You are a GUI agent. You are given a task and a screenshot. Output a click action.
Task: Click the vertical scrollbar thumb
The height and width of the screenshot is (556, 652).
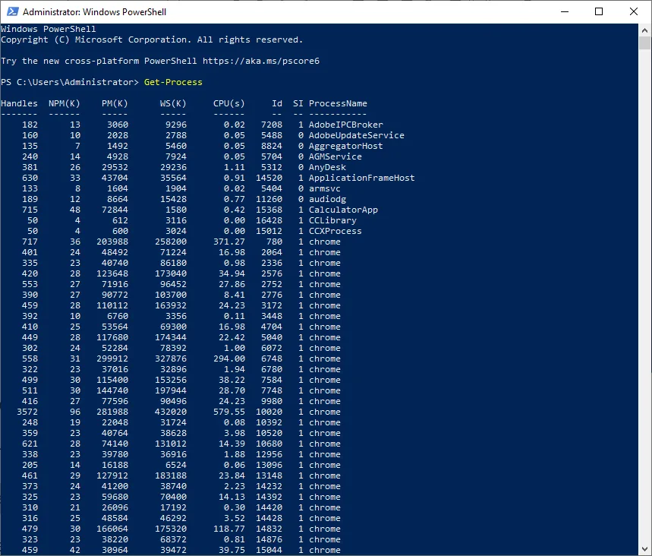point(645,44)
